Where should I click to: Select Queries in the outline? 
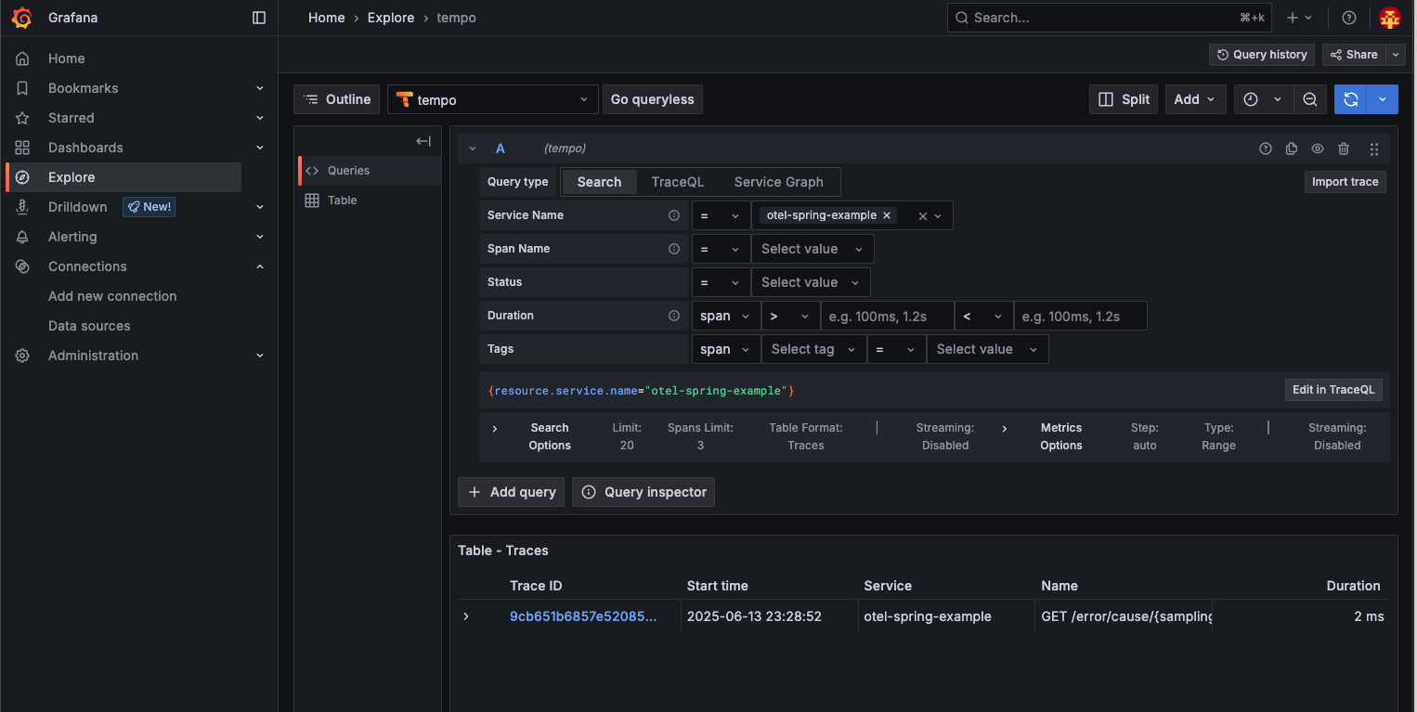coord(370,171)
